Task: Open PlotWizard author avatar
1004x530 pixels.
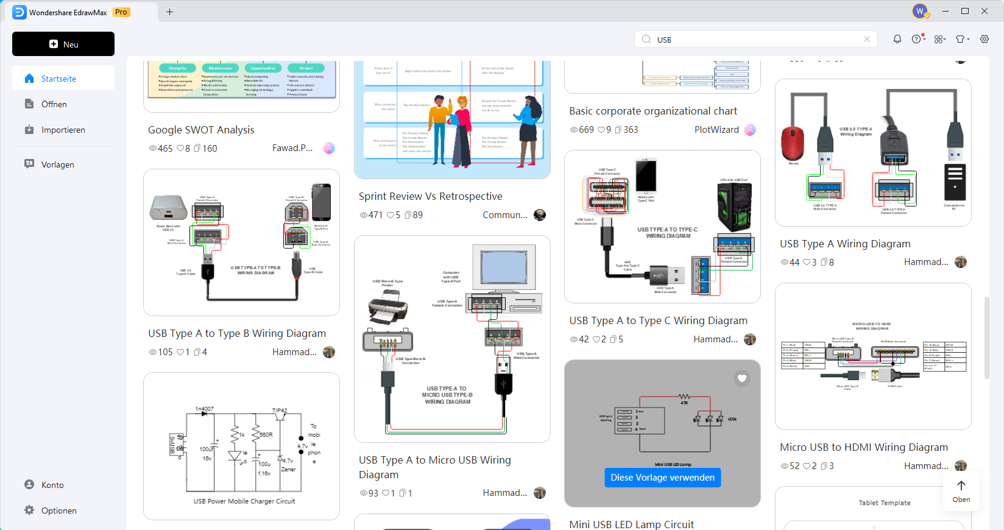Action: pyautogui.click(x=750, y=130)
